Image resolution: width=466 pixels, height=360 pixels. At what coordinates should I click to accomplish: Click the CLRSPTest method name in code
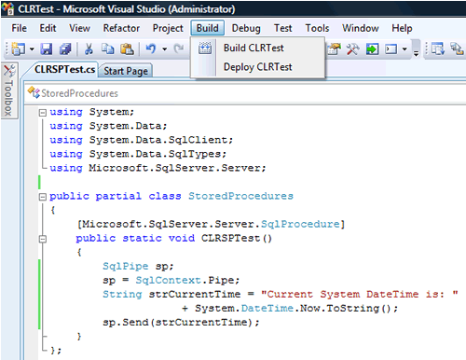(x=230, y=239)
